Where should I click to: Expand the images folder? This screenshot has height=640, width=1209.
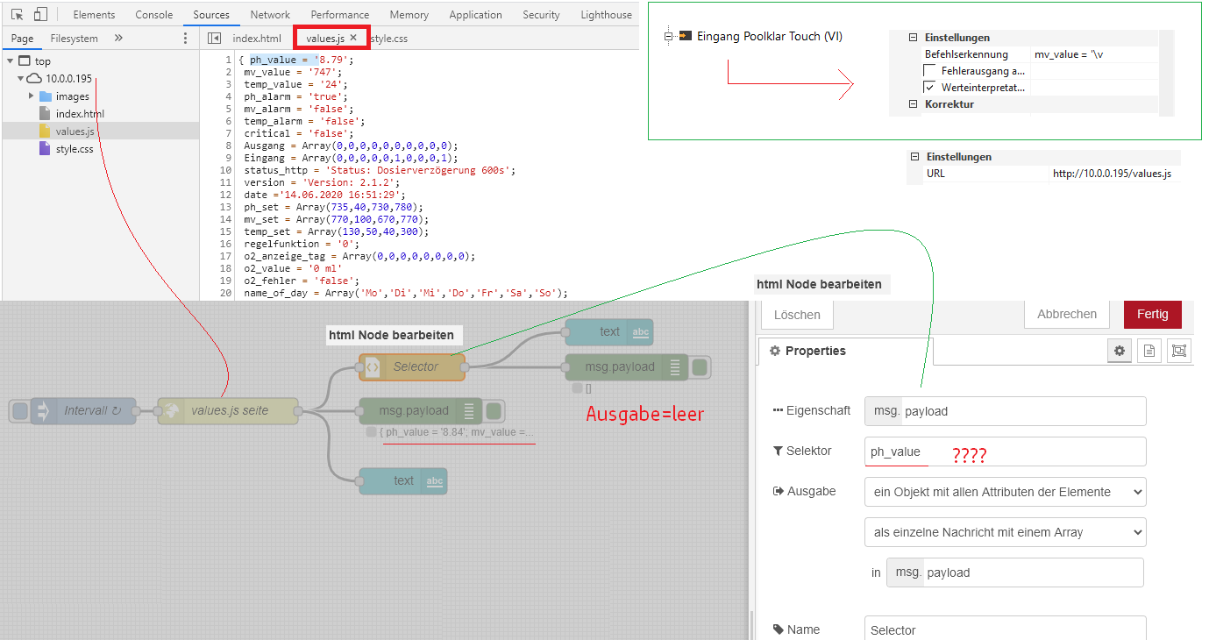(32, 96)
